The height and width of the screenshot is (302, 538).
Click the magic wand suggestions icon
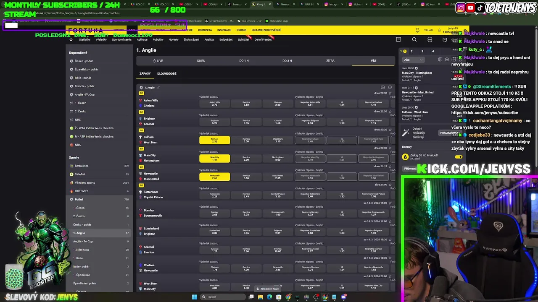tap(406, 133)
